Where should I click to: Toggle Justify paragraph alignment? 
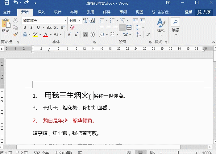122,27
